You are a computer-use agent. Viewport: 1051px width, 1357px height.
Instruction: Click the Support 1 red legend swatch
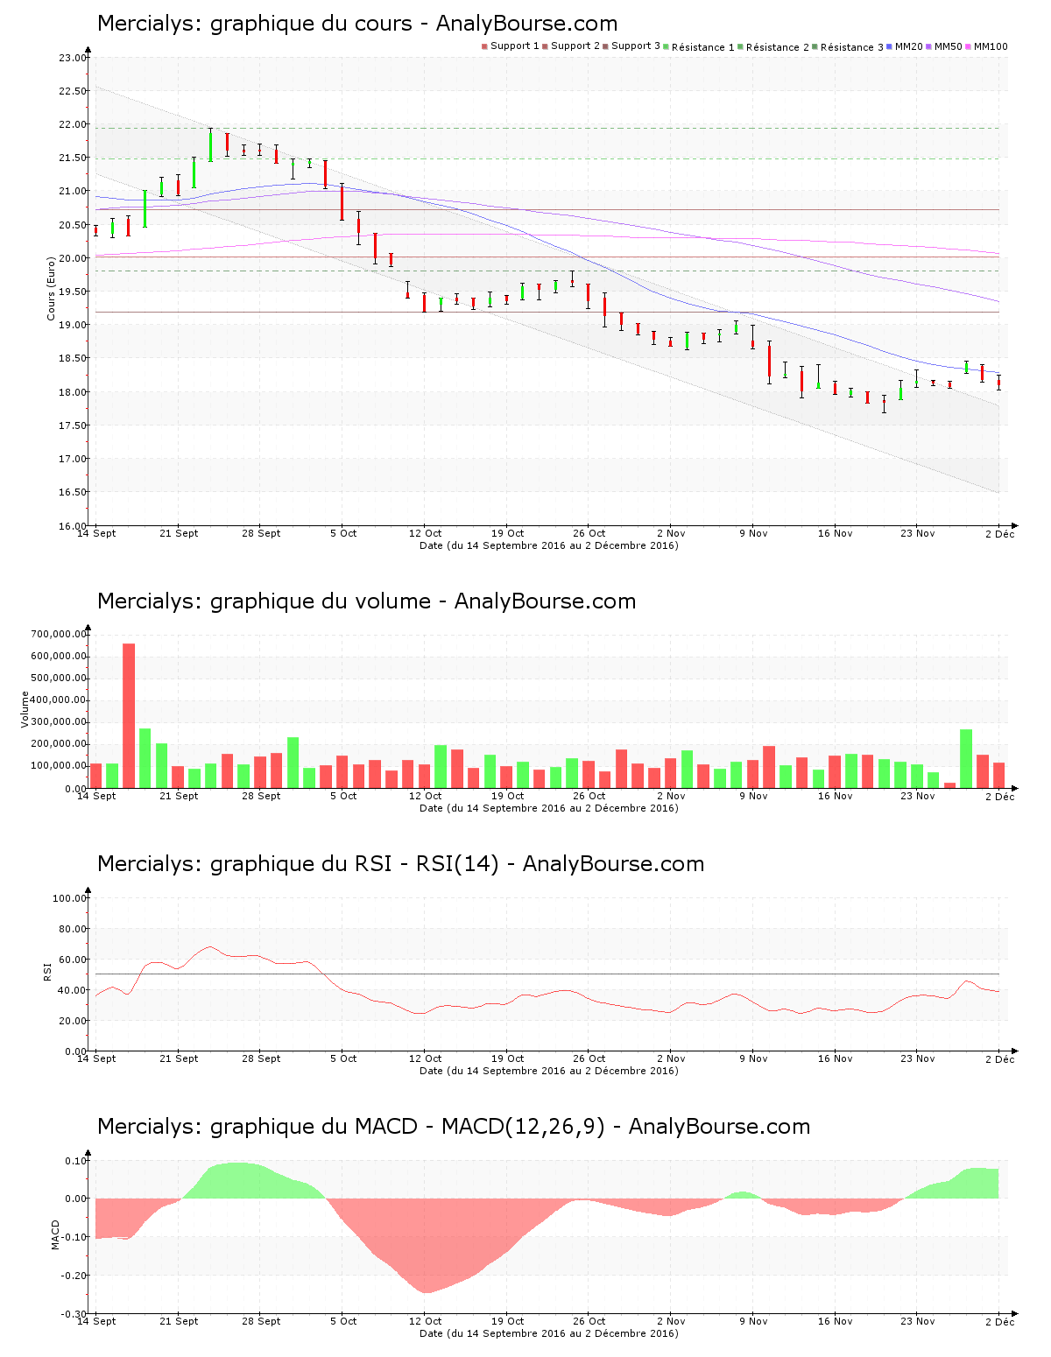(484, 46)
